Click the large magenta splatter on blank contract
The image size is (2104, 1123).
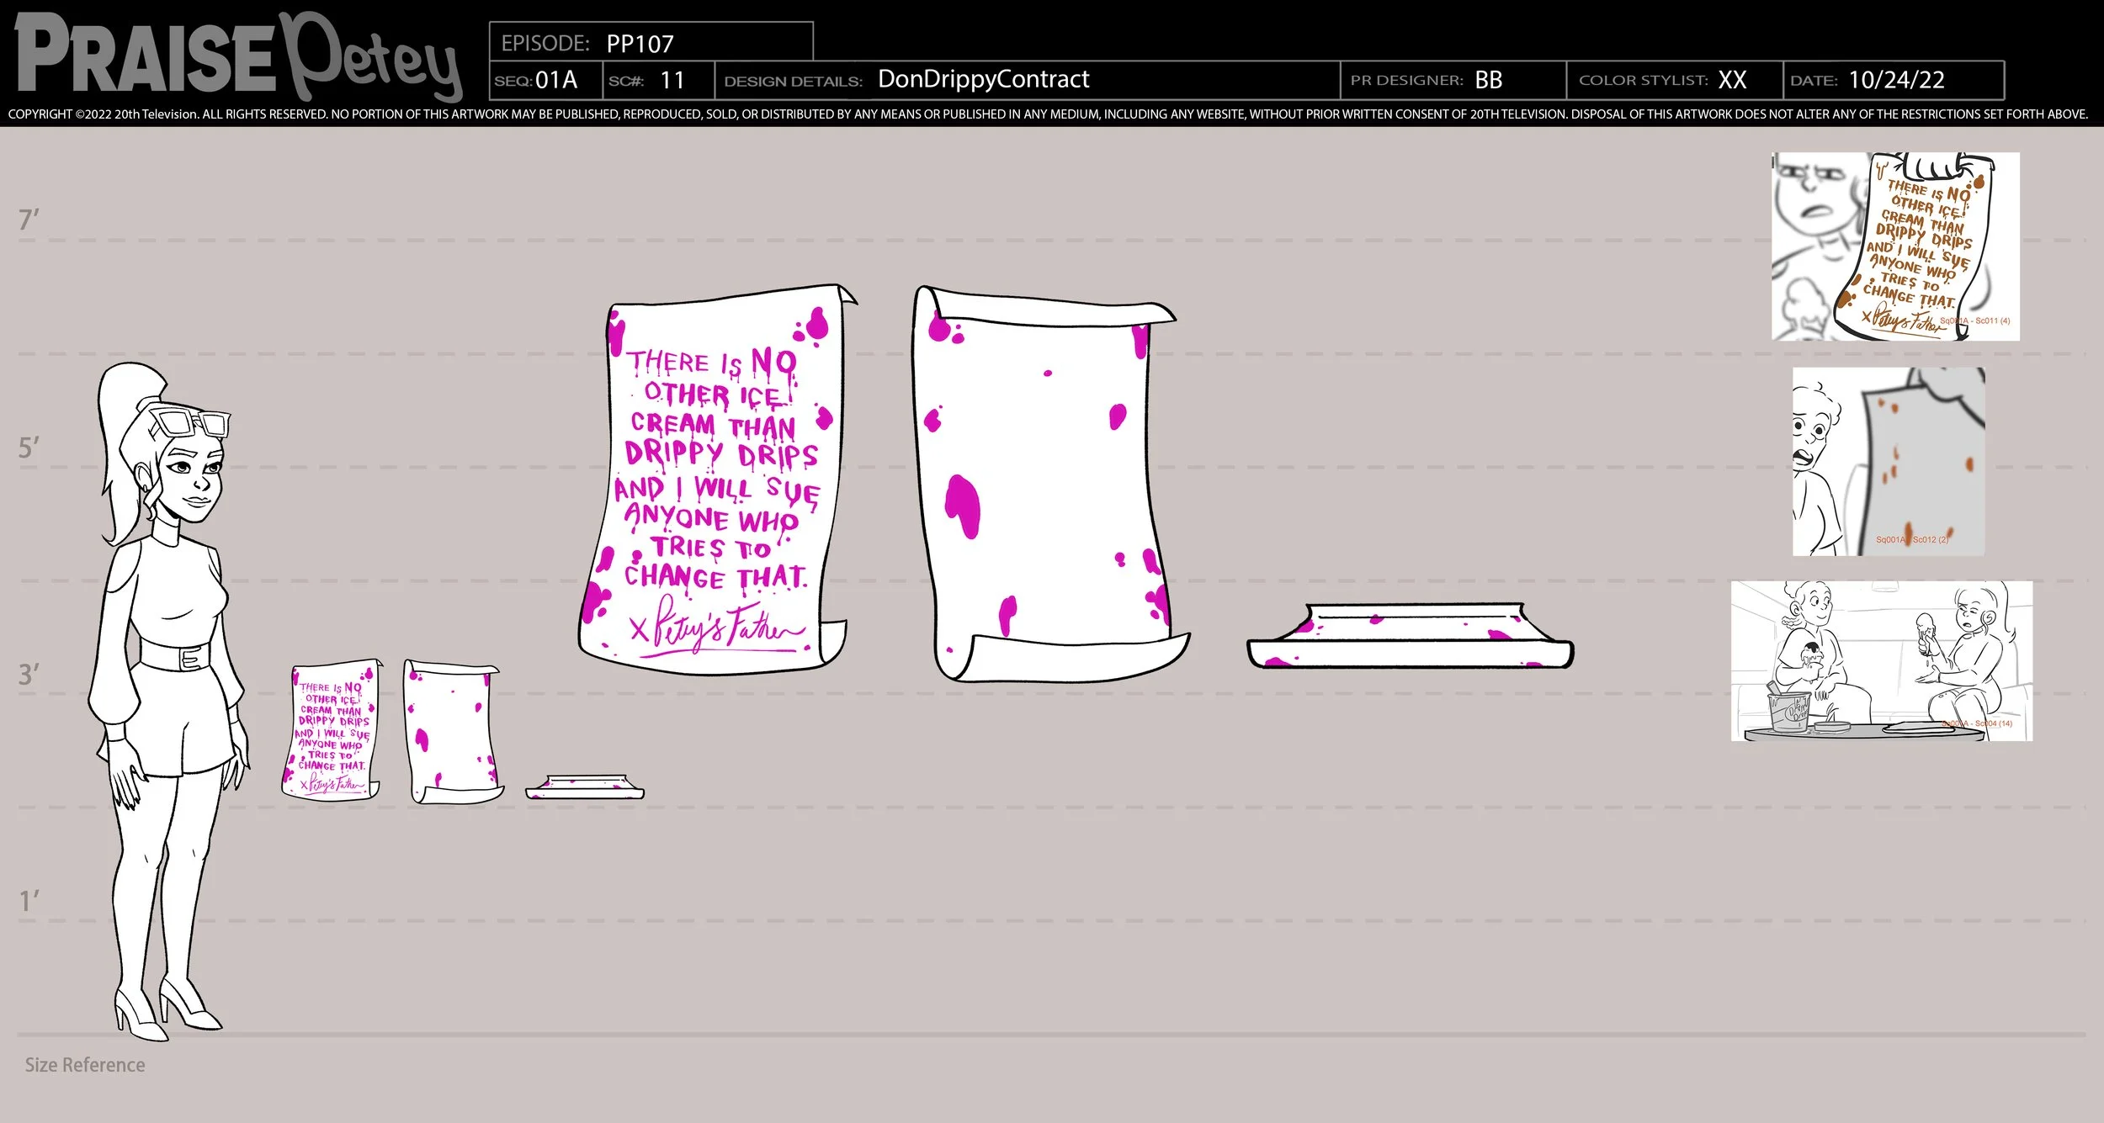point(962,506)
